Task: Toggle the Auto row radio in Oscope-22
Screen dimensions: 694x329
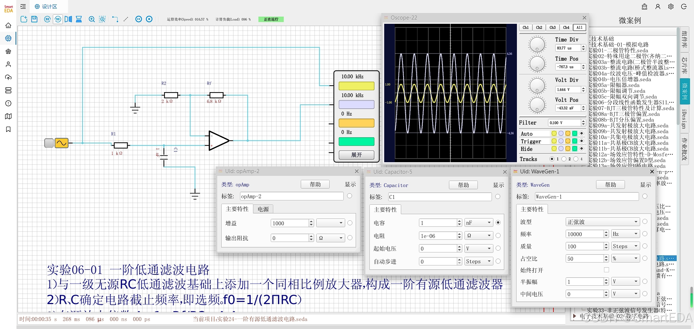Action: (x=582, y=134)
